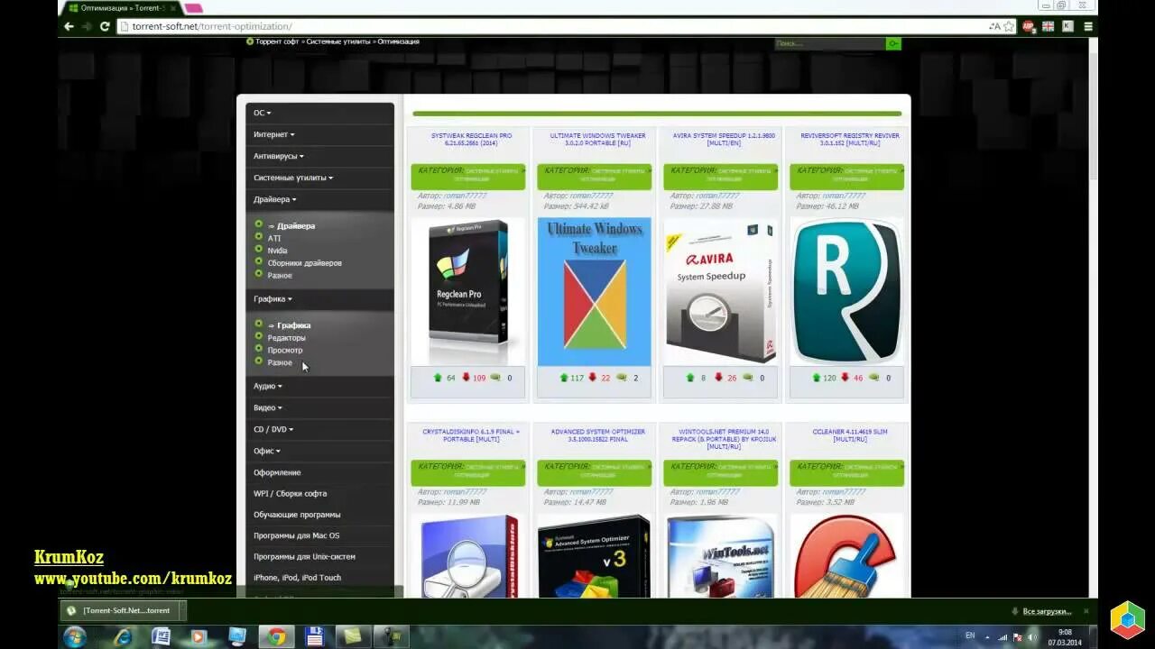Viewport: 1155px width, 649px height.
Task: Expand the Антивирусы sidebar category
Action: click(319, 156)
